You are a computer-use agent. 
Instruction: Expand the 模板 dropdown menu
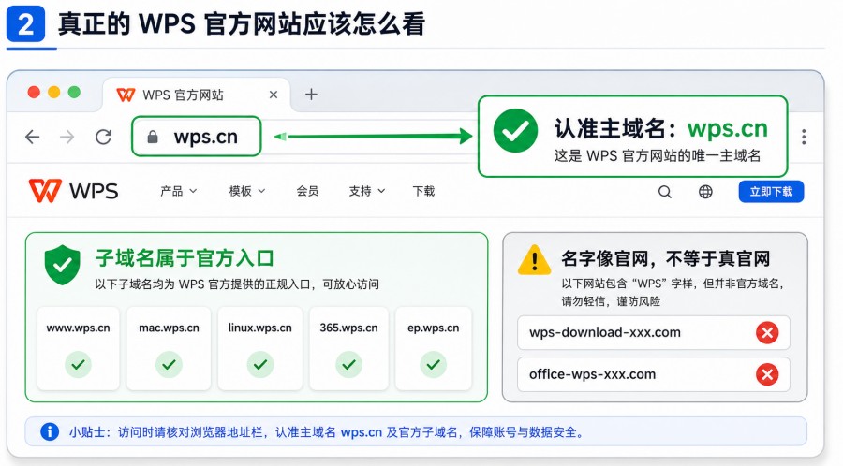pyautogui.click(x=247, y=191)
